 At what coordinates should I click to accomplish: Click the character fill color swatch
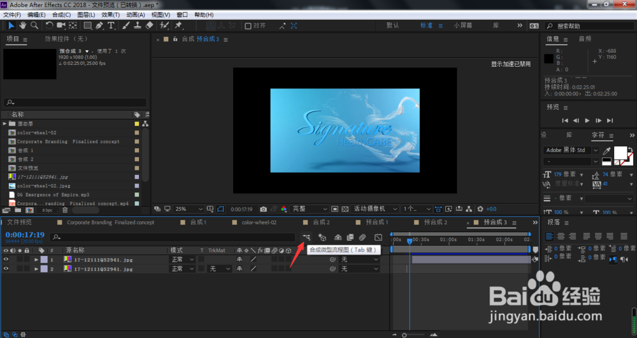(620, 153)
